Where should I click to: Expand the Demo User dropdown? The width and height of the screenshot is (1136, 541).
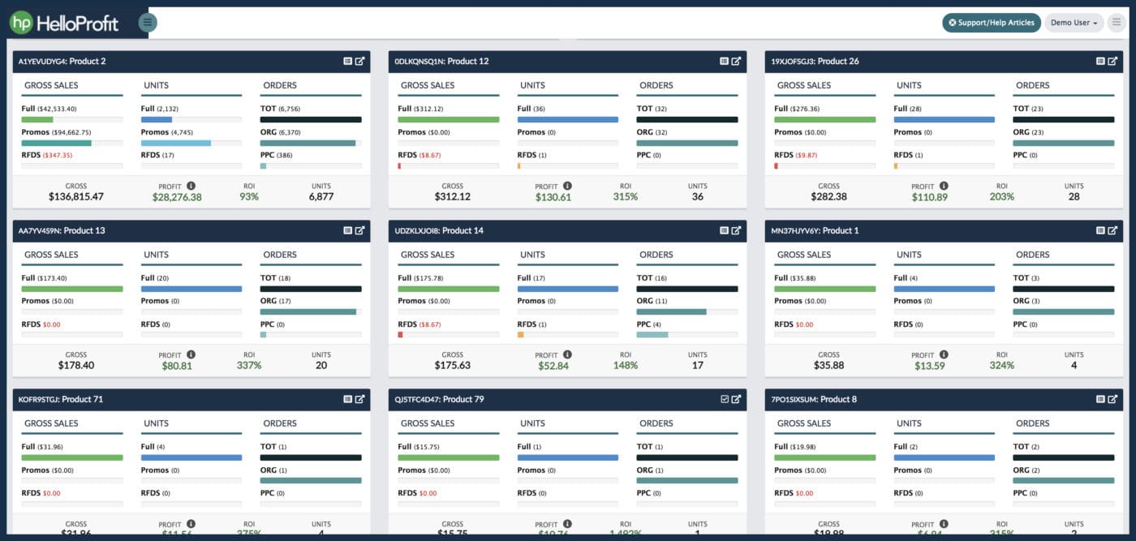[x=1074, y=23]
